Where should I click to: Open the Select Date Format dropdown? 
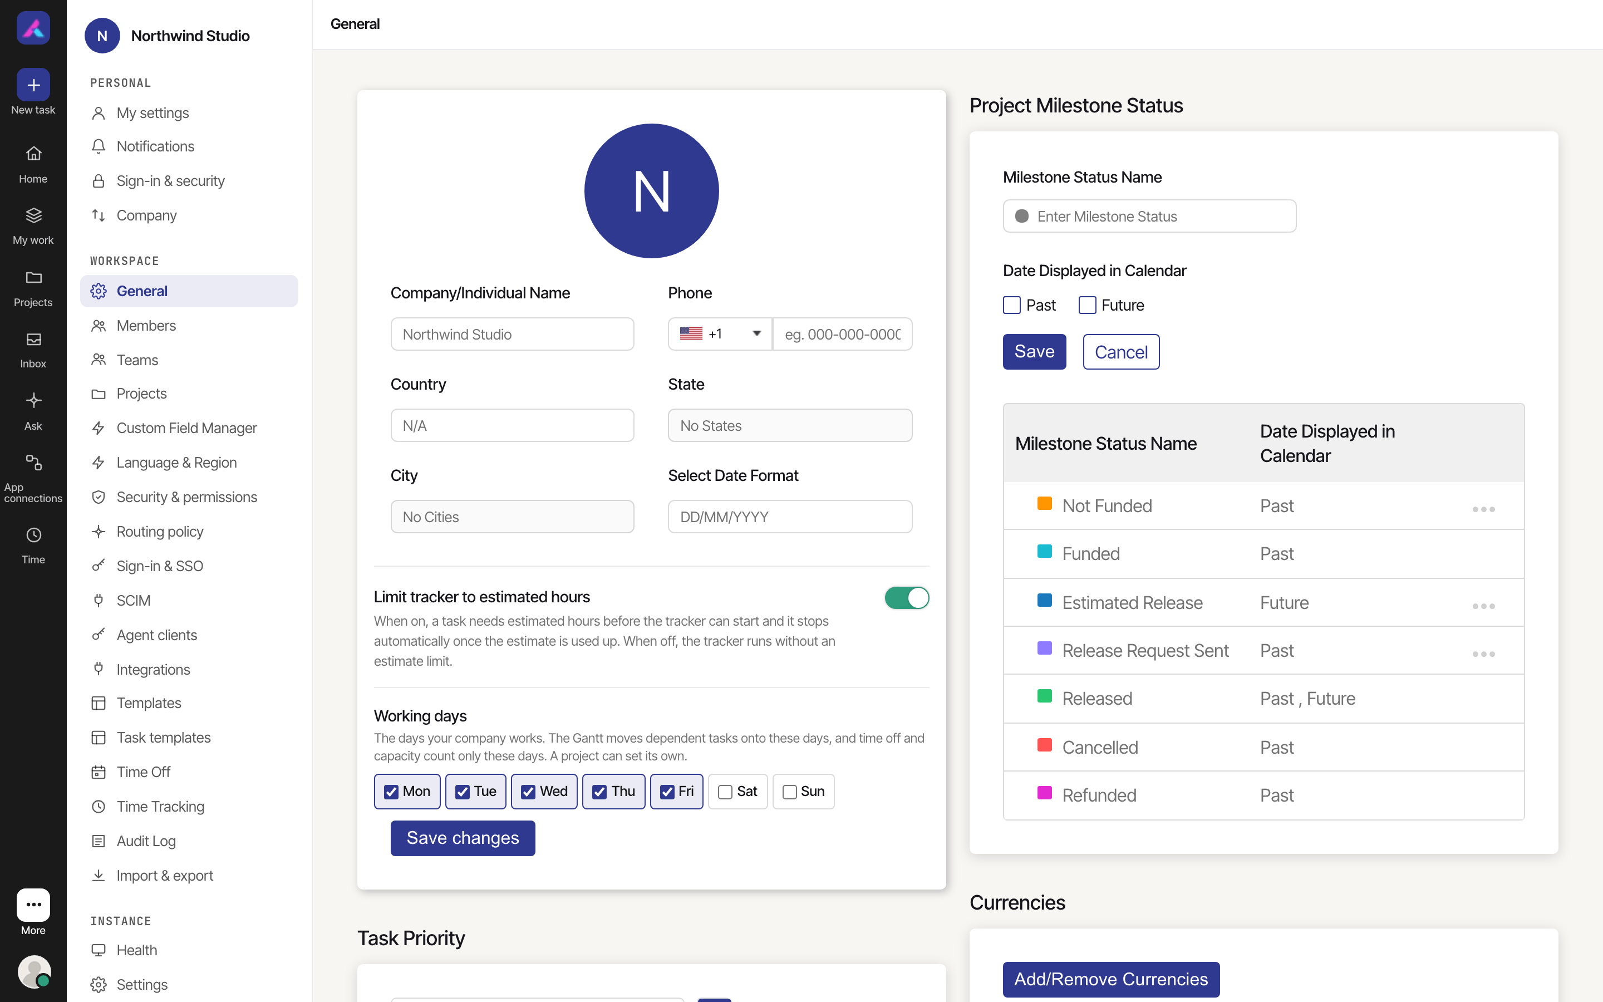coord(790,517)
